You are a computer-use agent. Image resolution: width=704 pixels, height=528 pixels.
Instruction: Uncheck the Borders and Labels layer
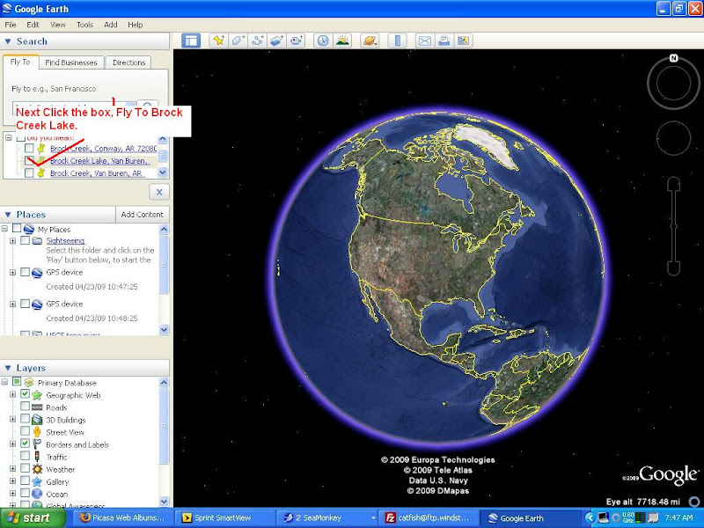(x=26, y=445)
